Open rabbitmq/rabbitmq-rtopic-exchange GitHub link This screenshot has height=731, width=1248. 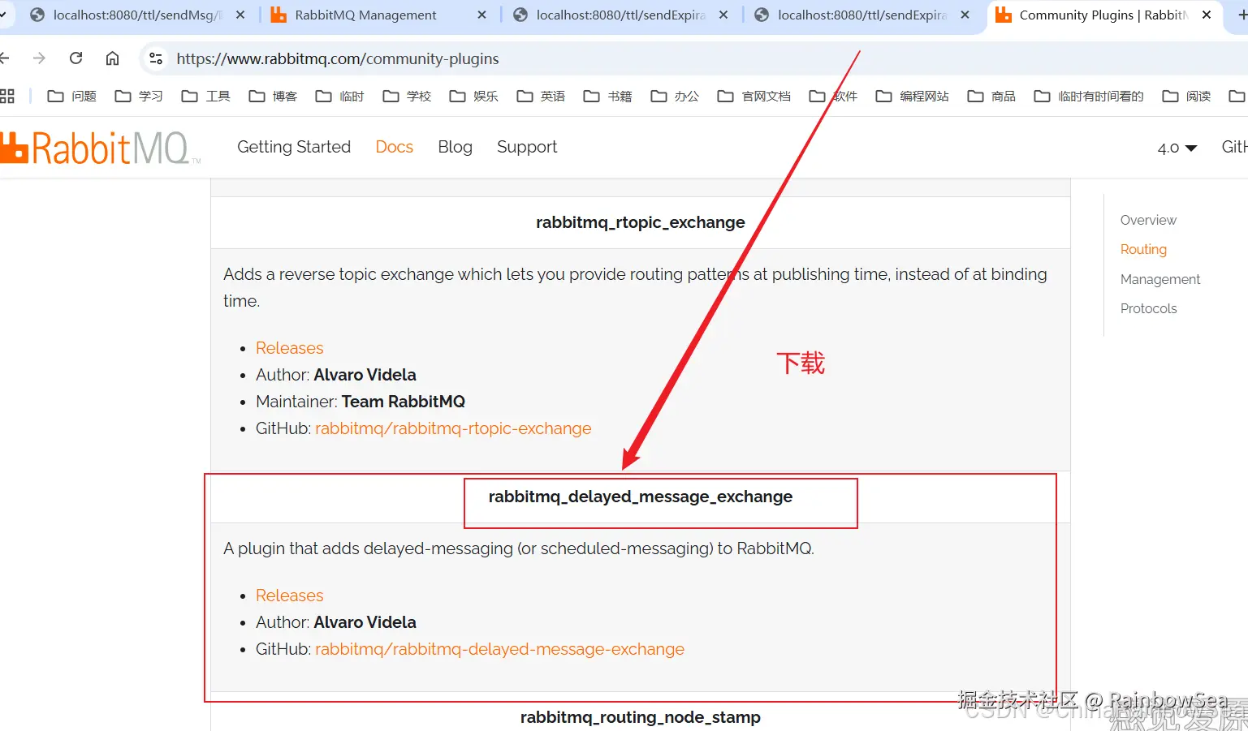click(x=453, y=428)
